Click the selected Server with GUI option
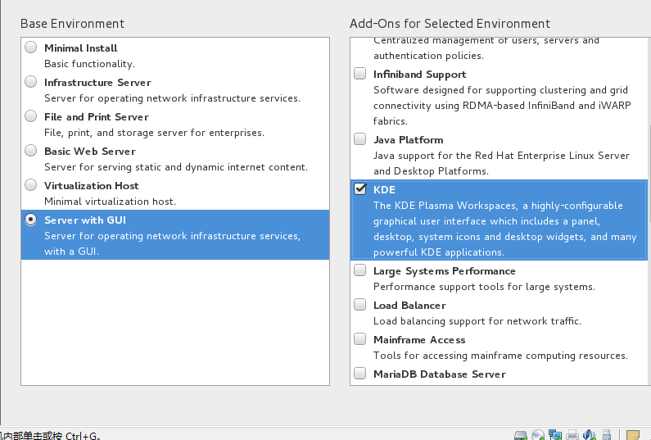 click(x=31, y=220)
